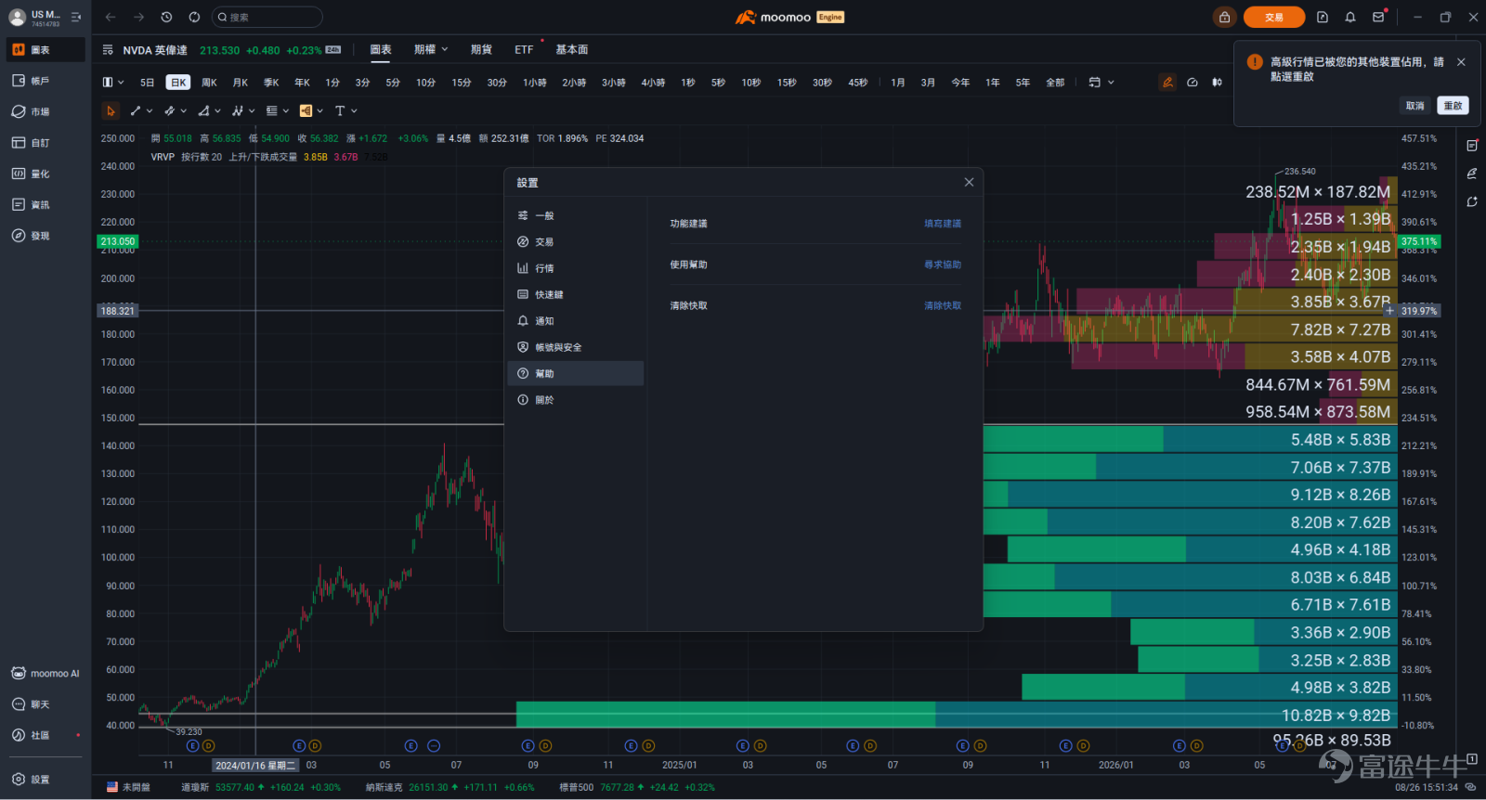This screenshot has height=800, width=1486.
Task: Open the 圖表 charts sidebar section
Action: [46, 50]
